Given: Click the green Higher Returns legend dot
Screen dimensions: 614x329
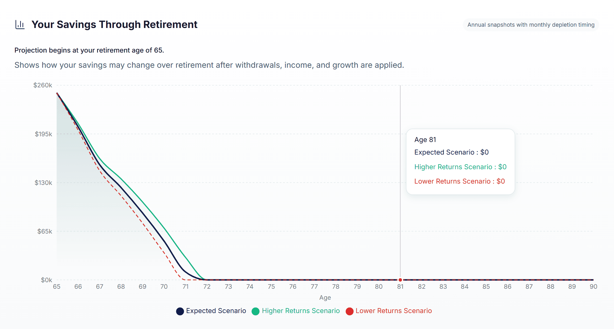Looking at the screenshot, I should point(255,311).
